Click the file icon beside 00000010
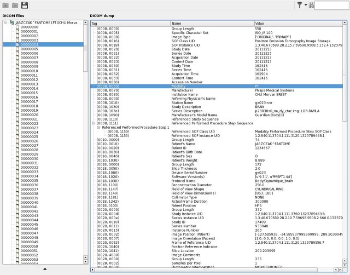This screenshot has height=275, width=350. click(x=16, y=71)
